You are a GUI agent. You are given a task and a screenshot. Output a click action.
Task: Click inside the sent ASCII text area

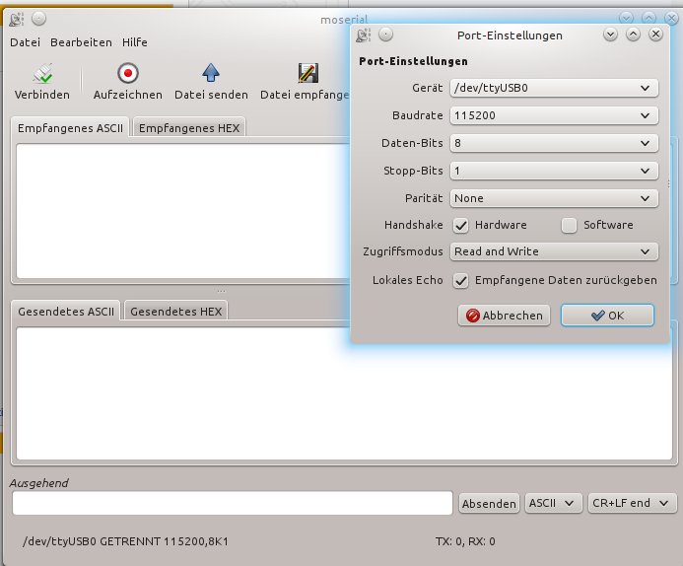[x=344, y=393]
